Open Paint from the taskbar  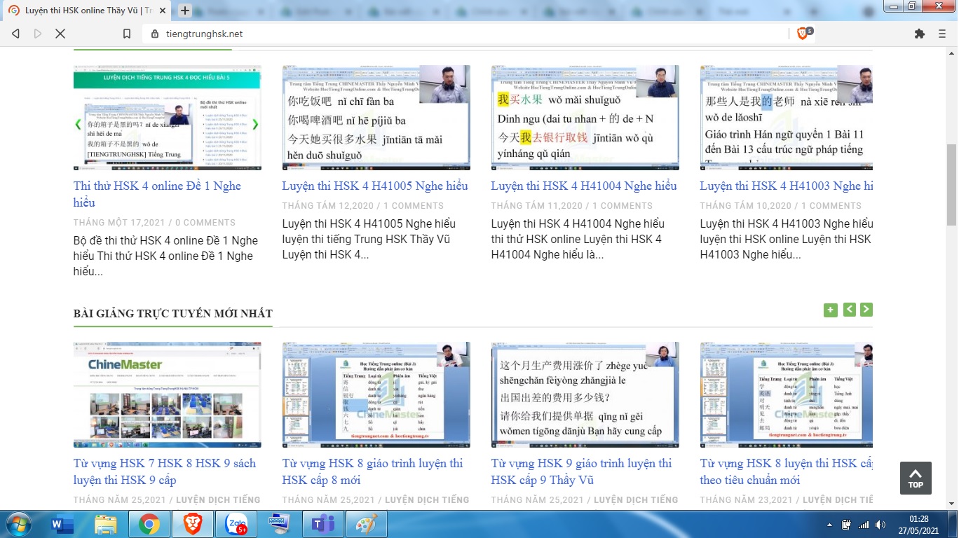click(366, 524)
